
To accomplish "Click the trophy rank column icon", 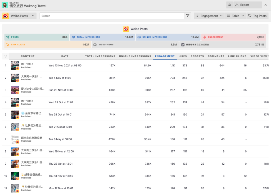I will coord(6,56).
